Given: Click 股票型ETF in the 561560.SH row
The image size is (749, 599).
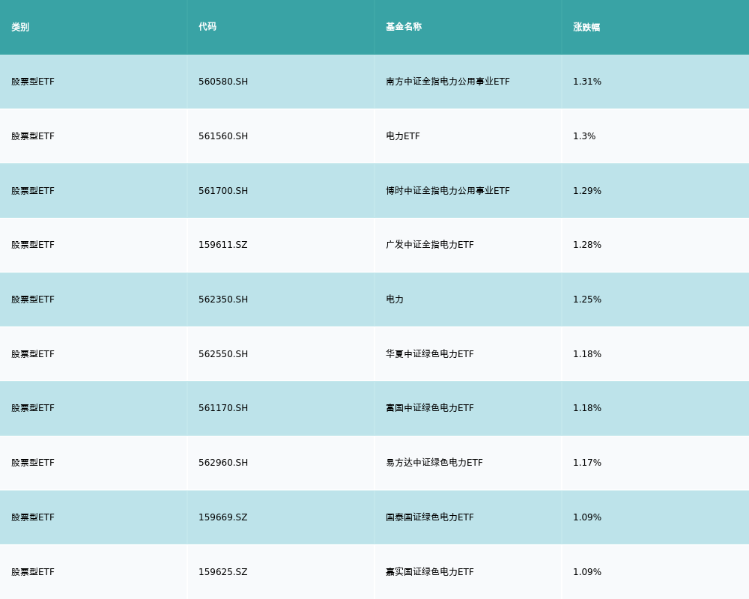Looking at the screenshot, I should [33, 136].
